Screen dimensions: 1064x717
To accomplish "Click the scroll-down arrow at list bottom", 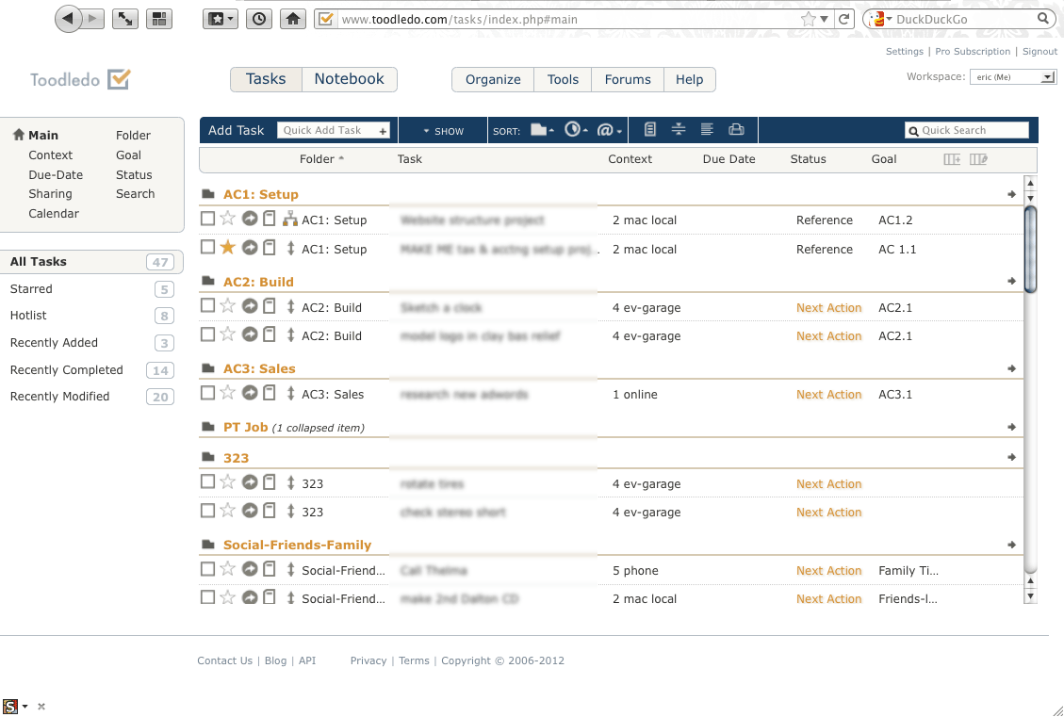I will point(1030,597).
